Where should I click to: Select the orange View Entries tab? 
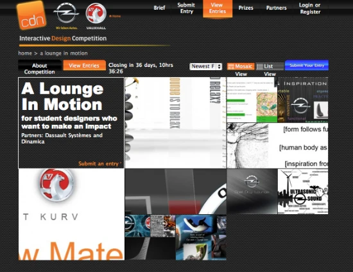84,66
